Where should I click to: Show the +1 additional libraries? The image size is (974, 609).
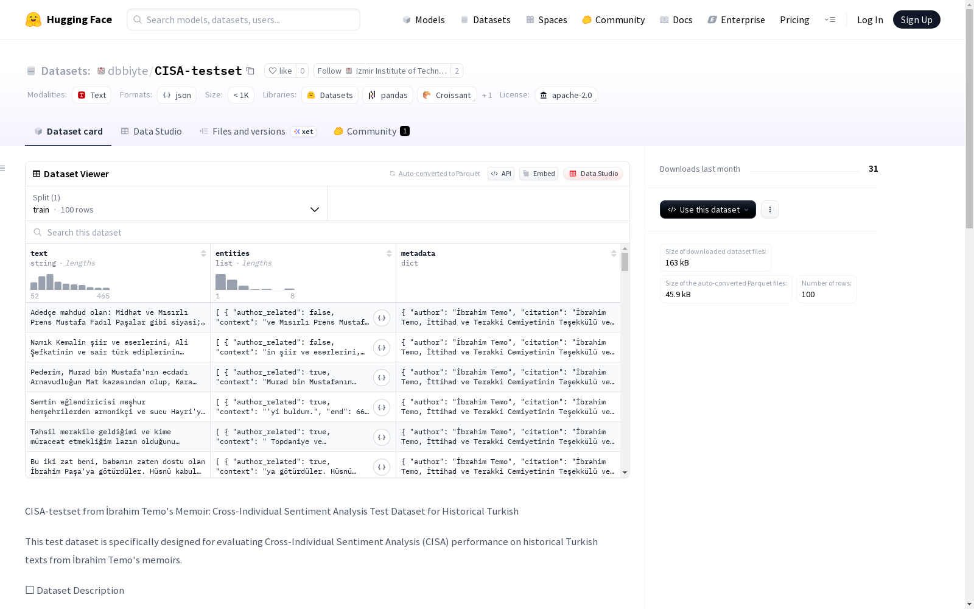(487, 95)
